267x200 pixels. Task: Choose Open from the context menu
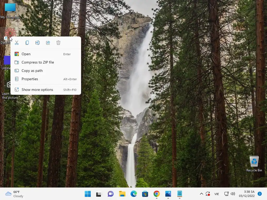click(x=46, y=54)
